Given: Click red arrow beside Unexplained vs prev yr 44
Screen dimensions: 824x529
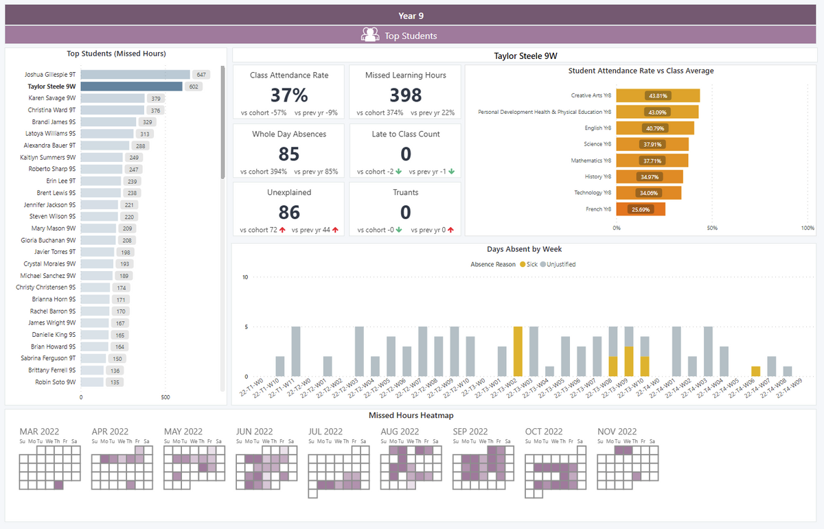Looking at the screenshot, I should (336, 230).
